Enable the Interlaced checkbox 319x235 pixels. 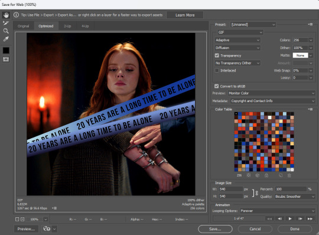(217, 70)
